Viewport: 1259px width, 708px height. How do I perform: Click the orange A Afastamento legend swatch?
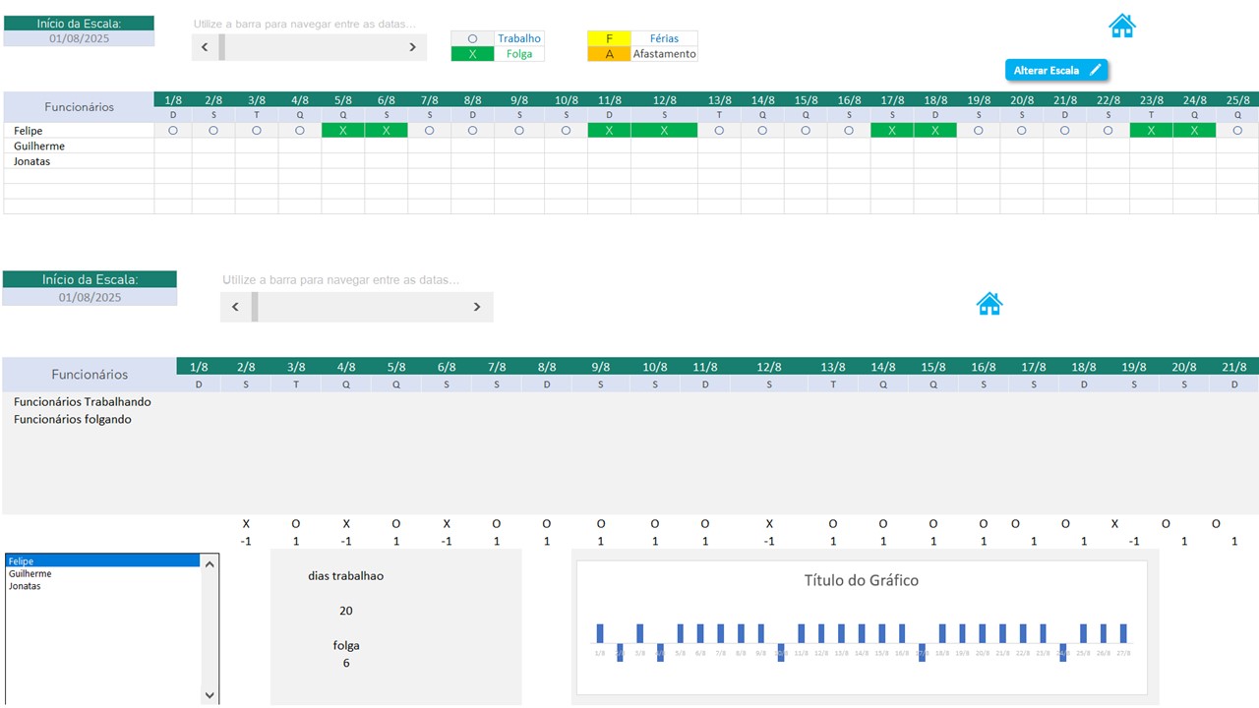click(609, 54)
